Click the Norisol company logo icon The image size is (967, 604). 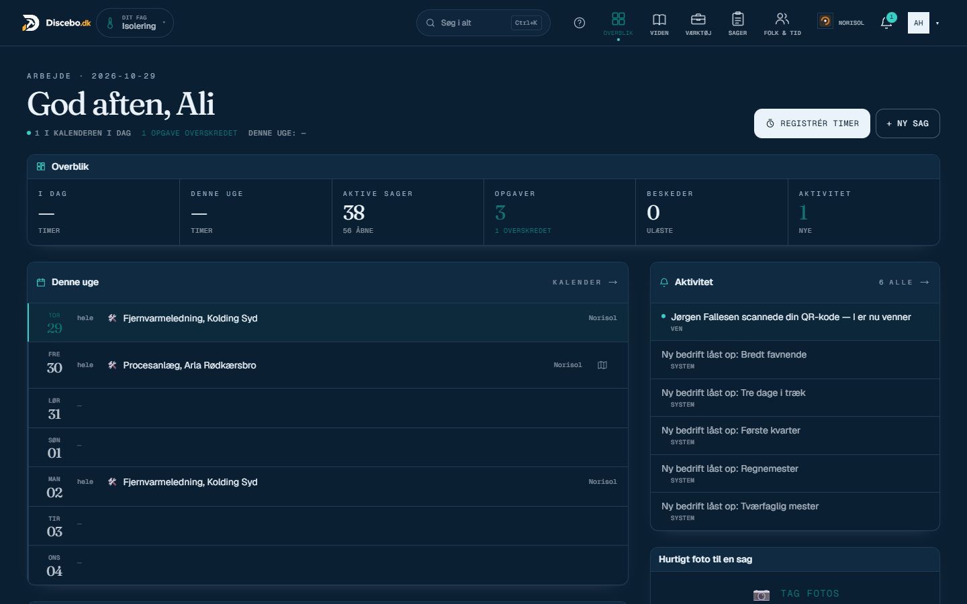click(x=825, y=21)
